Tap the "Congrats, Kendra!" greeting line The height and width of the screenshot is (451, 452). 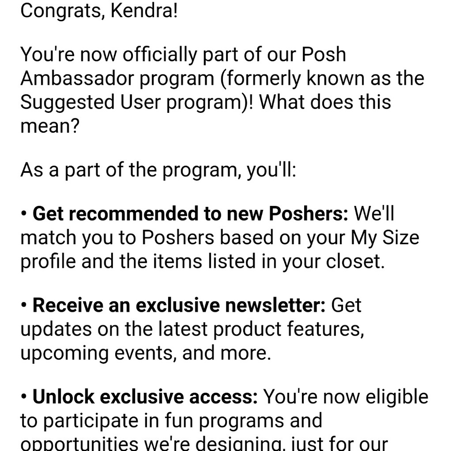pyautogui.click(x=99, y=12)
